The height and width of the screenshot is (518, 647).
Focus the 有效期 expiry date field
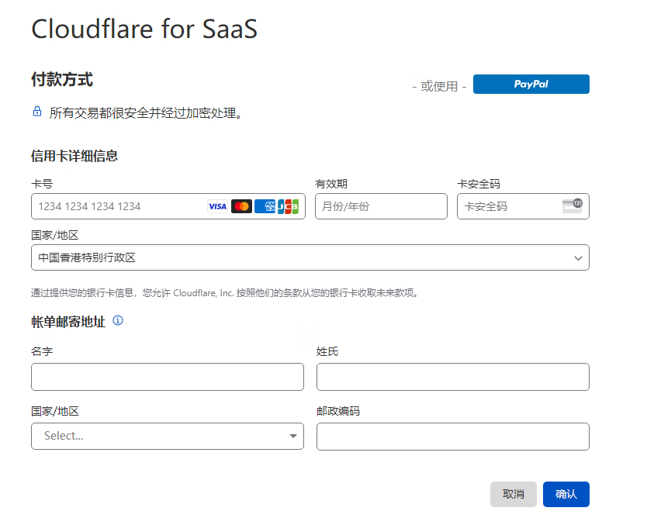381,206
